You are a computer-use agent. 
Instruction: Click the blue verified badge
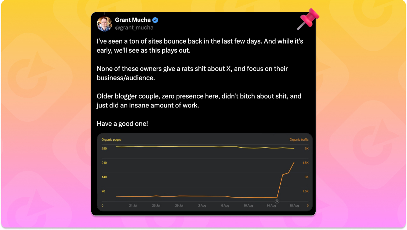155,20
